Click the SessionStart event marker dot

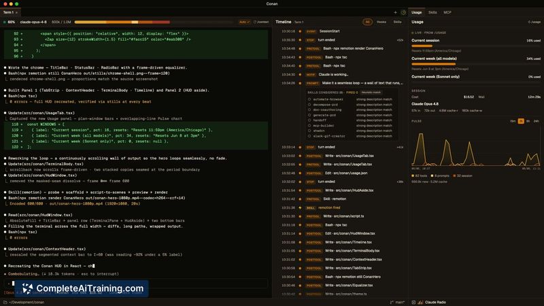(x=300, y=31)
